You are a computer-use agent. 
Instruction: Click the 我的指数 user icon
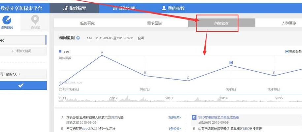pyautogui.click(x=164, y=8)
